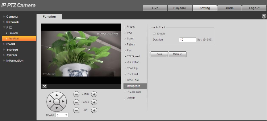Enable the Auto Track checkbox

pos(154,34)
